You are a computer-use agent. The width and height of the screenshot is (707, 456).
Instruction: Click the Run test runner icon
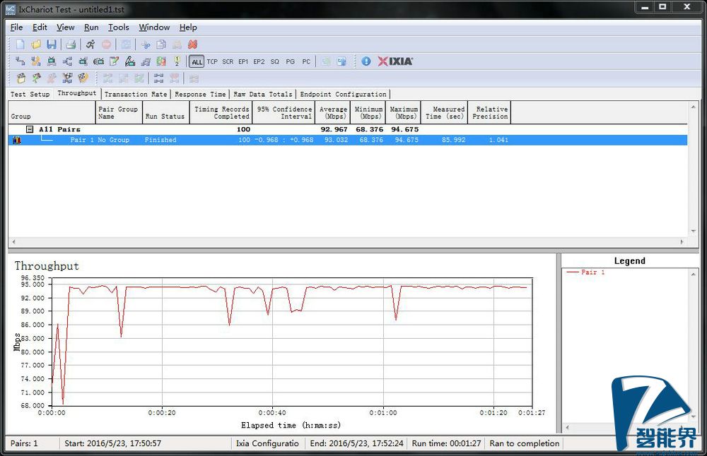pyautogui.click(x=90, y=44)
